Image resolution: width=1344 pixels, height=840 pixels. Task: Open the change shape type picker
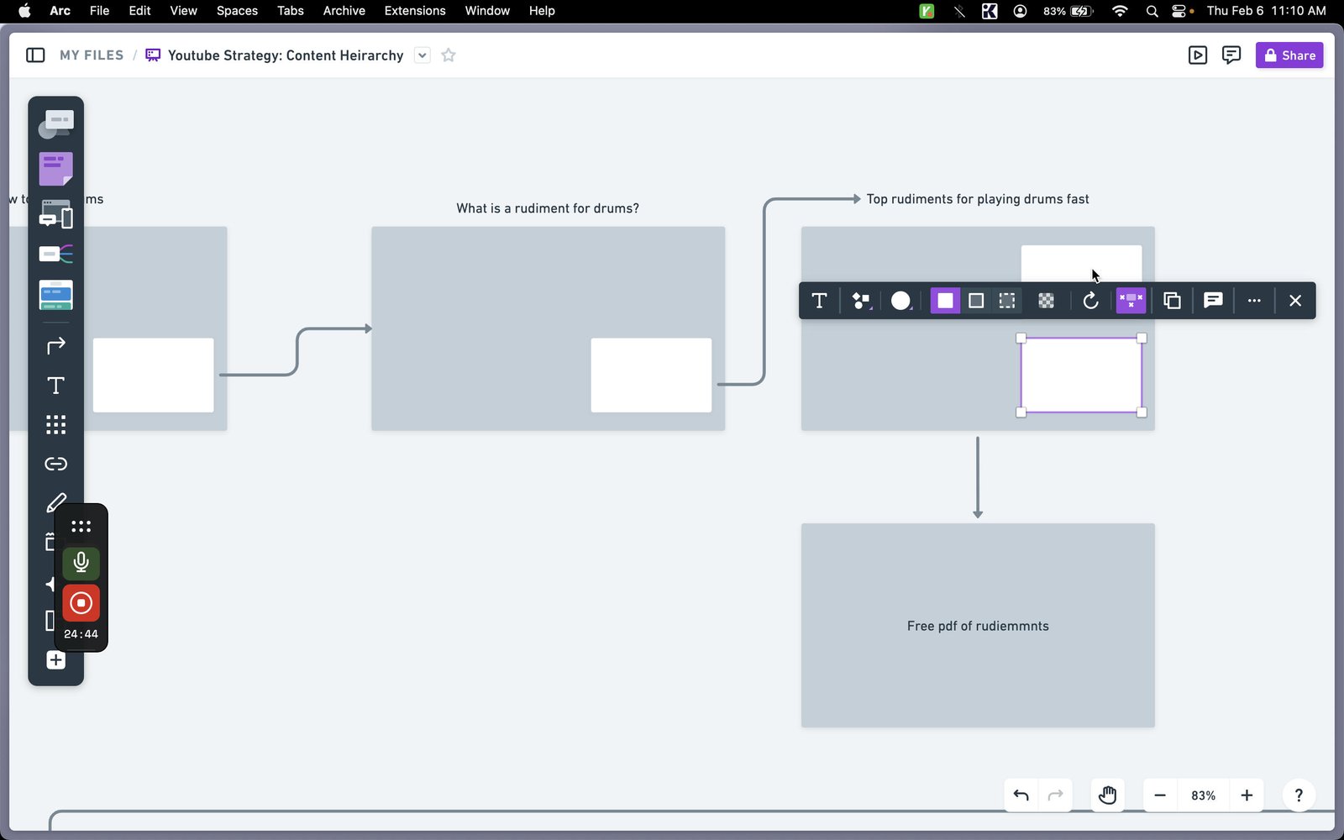(861, 301)
